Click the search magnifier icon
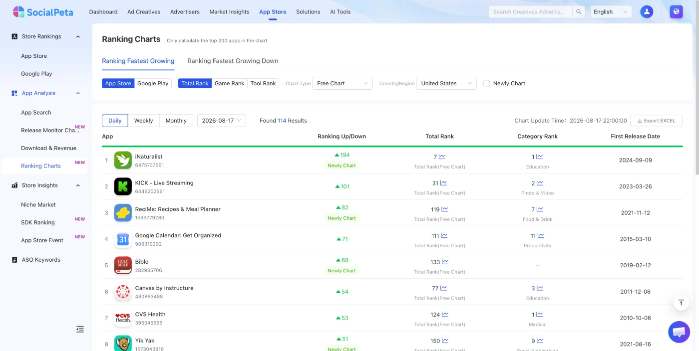 click(579, 12)
